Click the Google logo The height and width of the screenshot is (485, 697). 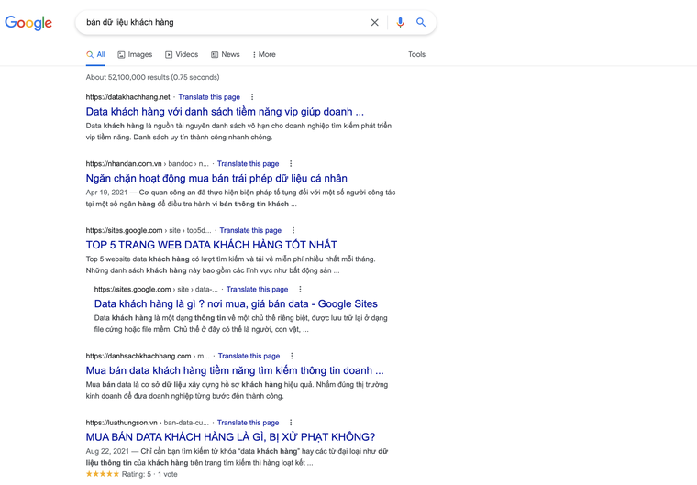28,23
